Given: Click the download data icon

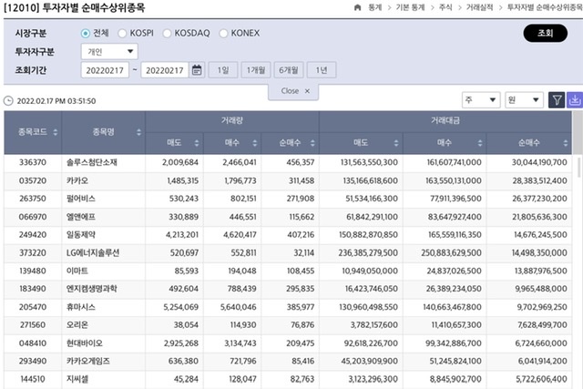Looking at the screenshot, I should (x=574, y=100).
